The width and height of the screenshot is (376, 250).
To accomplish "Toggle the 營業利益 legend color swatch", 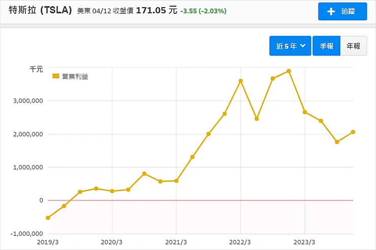I will pos(55,76).
